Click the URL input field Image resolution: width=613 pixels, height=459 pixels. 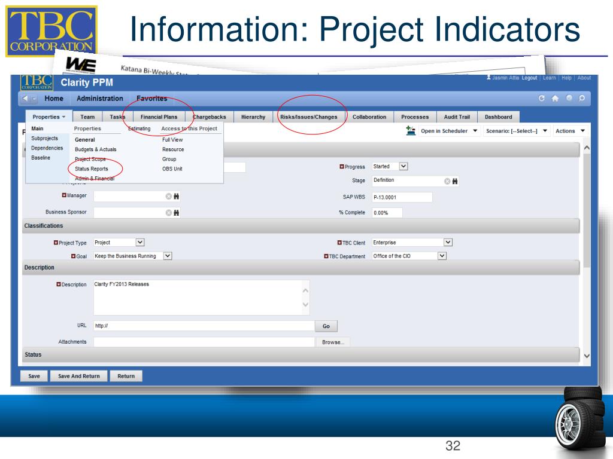pyautogui.click(x=204, y=326)
